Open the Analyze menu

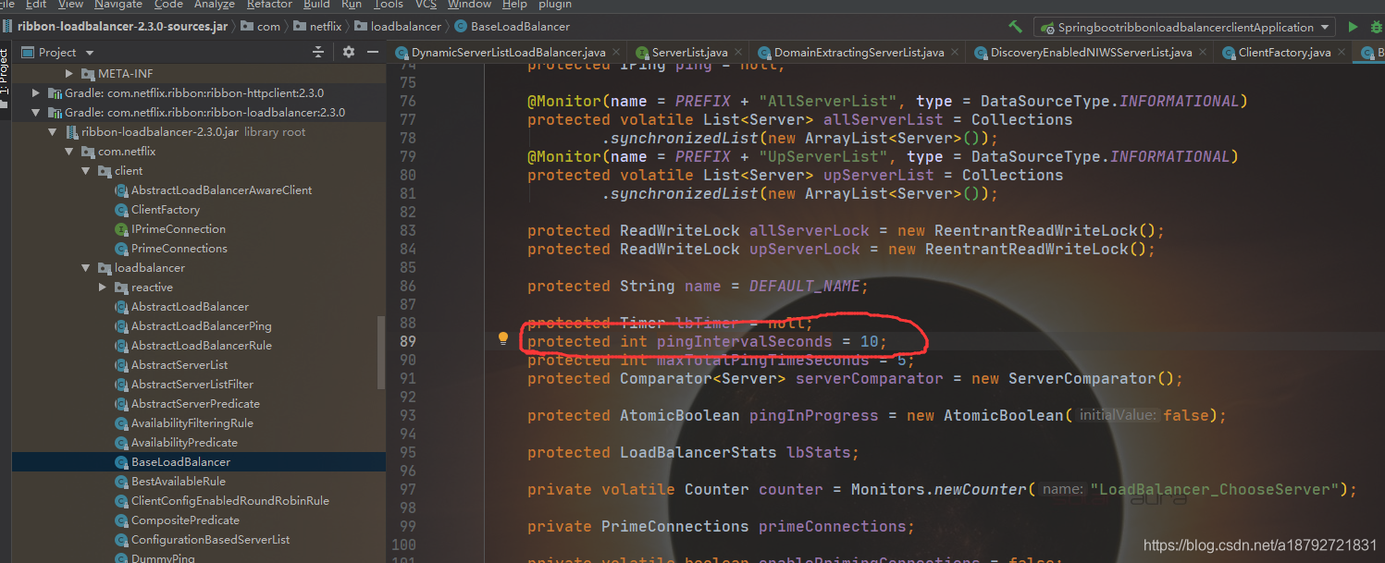(x=215, y=5)
